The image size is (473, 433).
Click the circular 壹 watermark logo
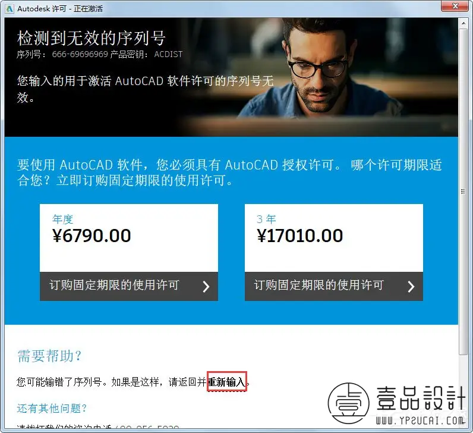(x=348, y=403)
